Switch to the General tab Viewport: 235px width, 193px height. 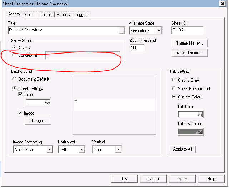(14, 14)
